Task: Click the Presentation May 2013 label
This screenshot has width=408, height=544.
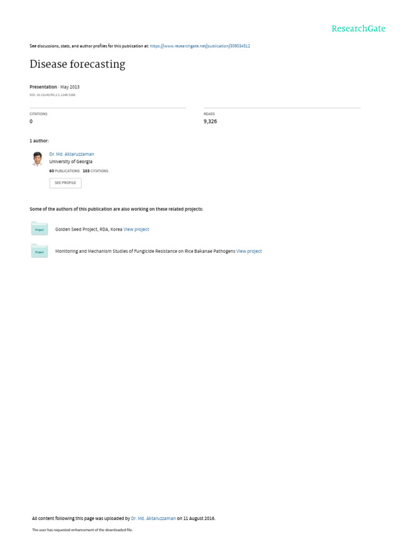Action: [x=55, y=87]
